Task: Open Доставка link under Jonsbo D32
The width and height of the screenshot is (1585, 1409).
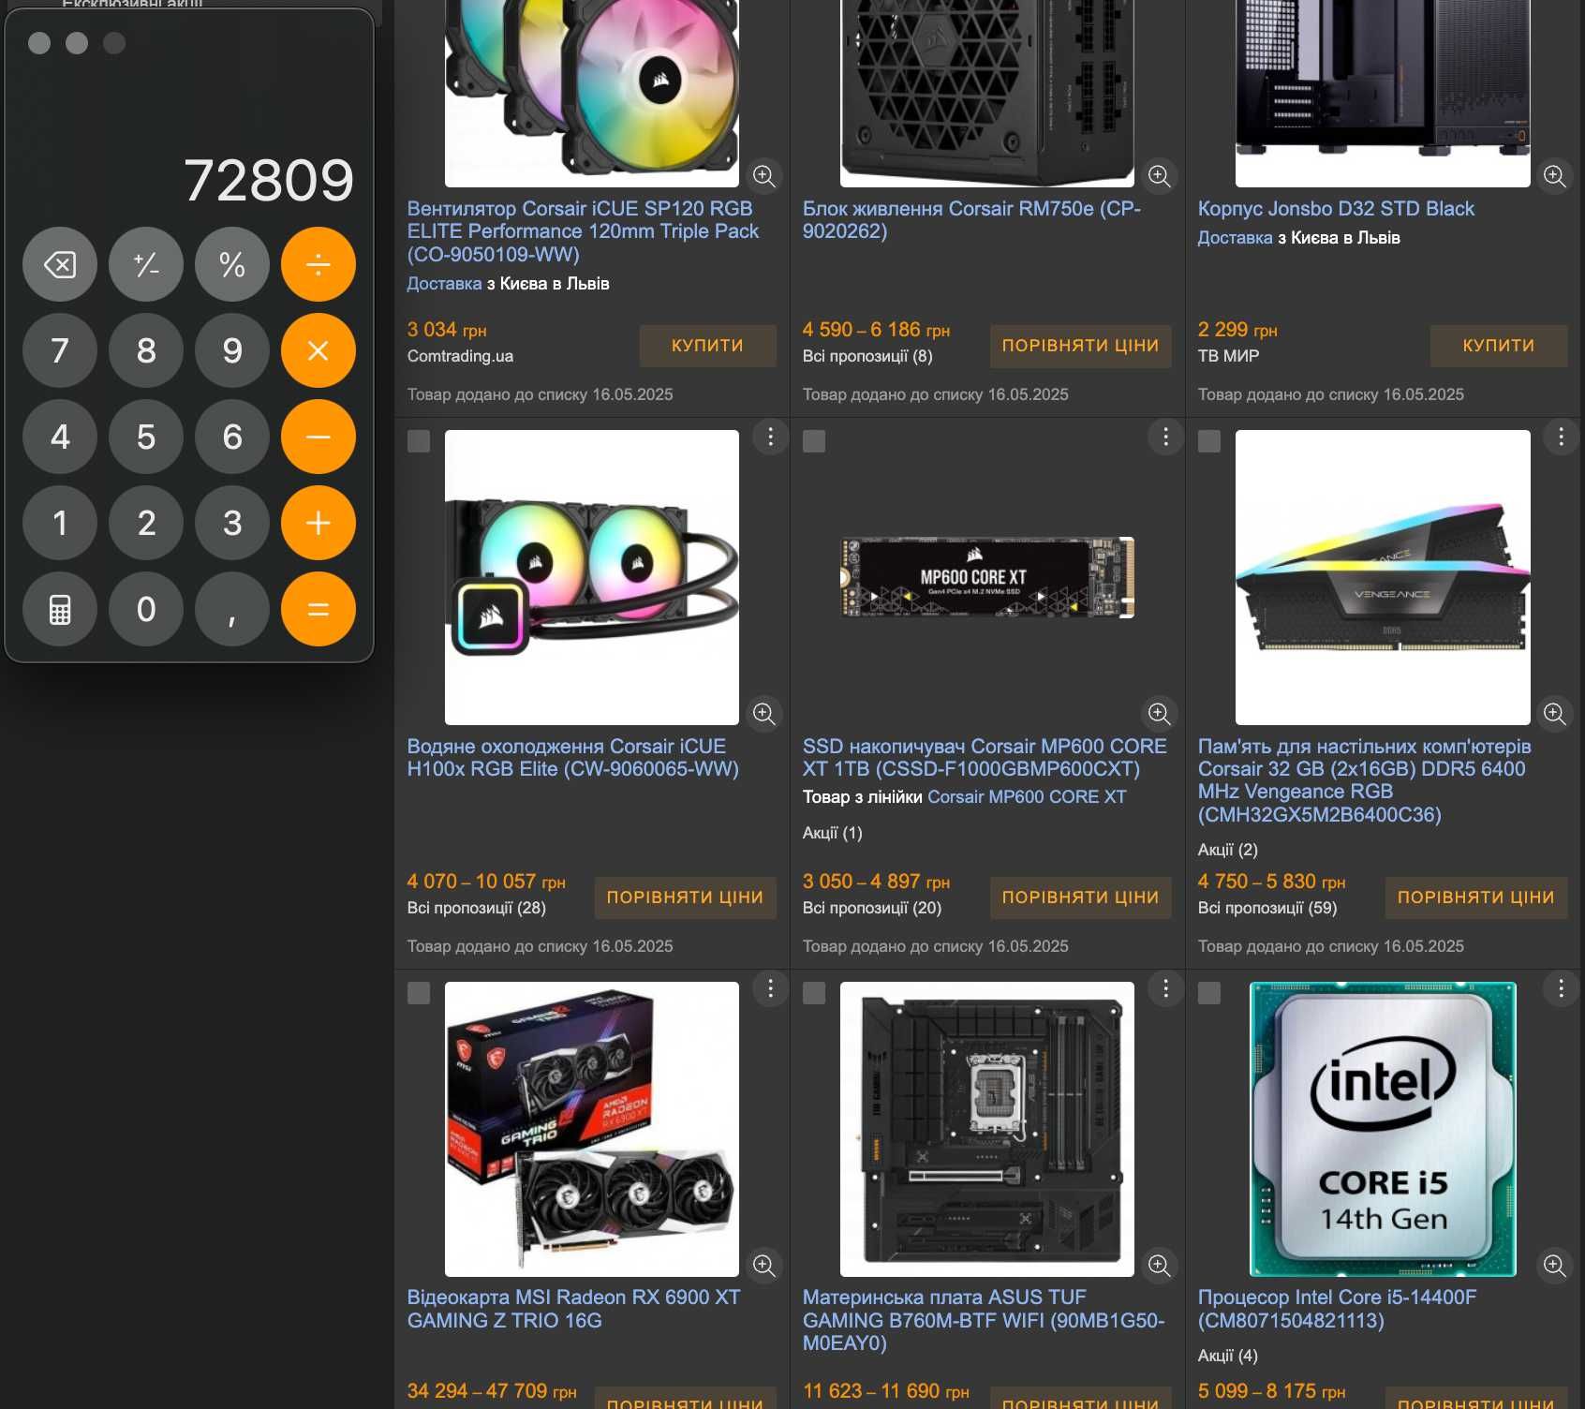Action: [1235, 238]
